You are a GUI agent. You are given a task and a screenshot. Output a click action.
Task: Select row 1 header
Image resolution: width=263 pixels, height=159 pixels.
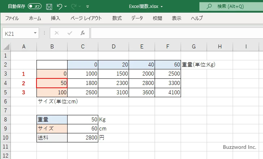5,56
